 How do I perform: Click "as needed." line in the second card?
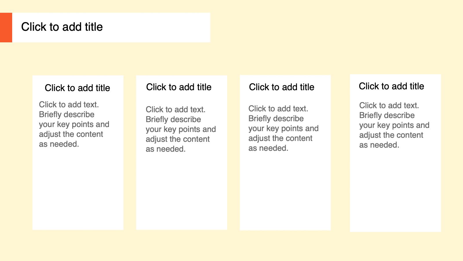pos(165,149)
